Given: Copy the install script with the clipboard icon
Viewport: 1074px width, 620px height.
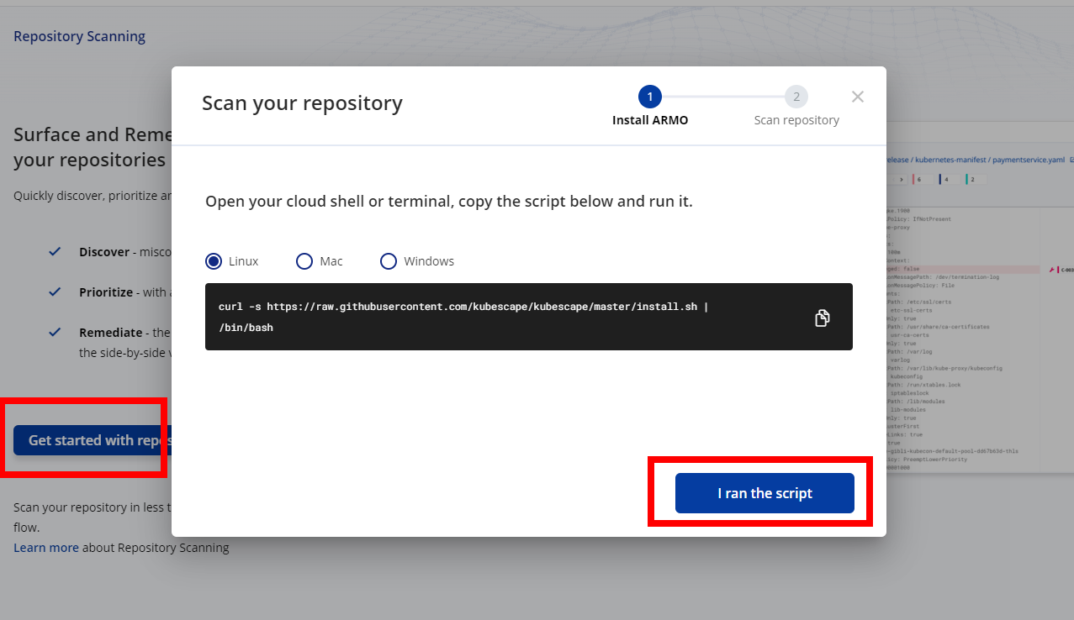Looking at the screenshot, I should pos(823,318).
